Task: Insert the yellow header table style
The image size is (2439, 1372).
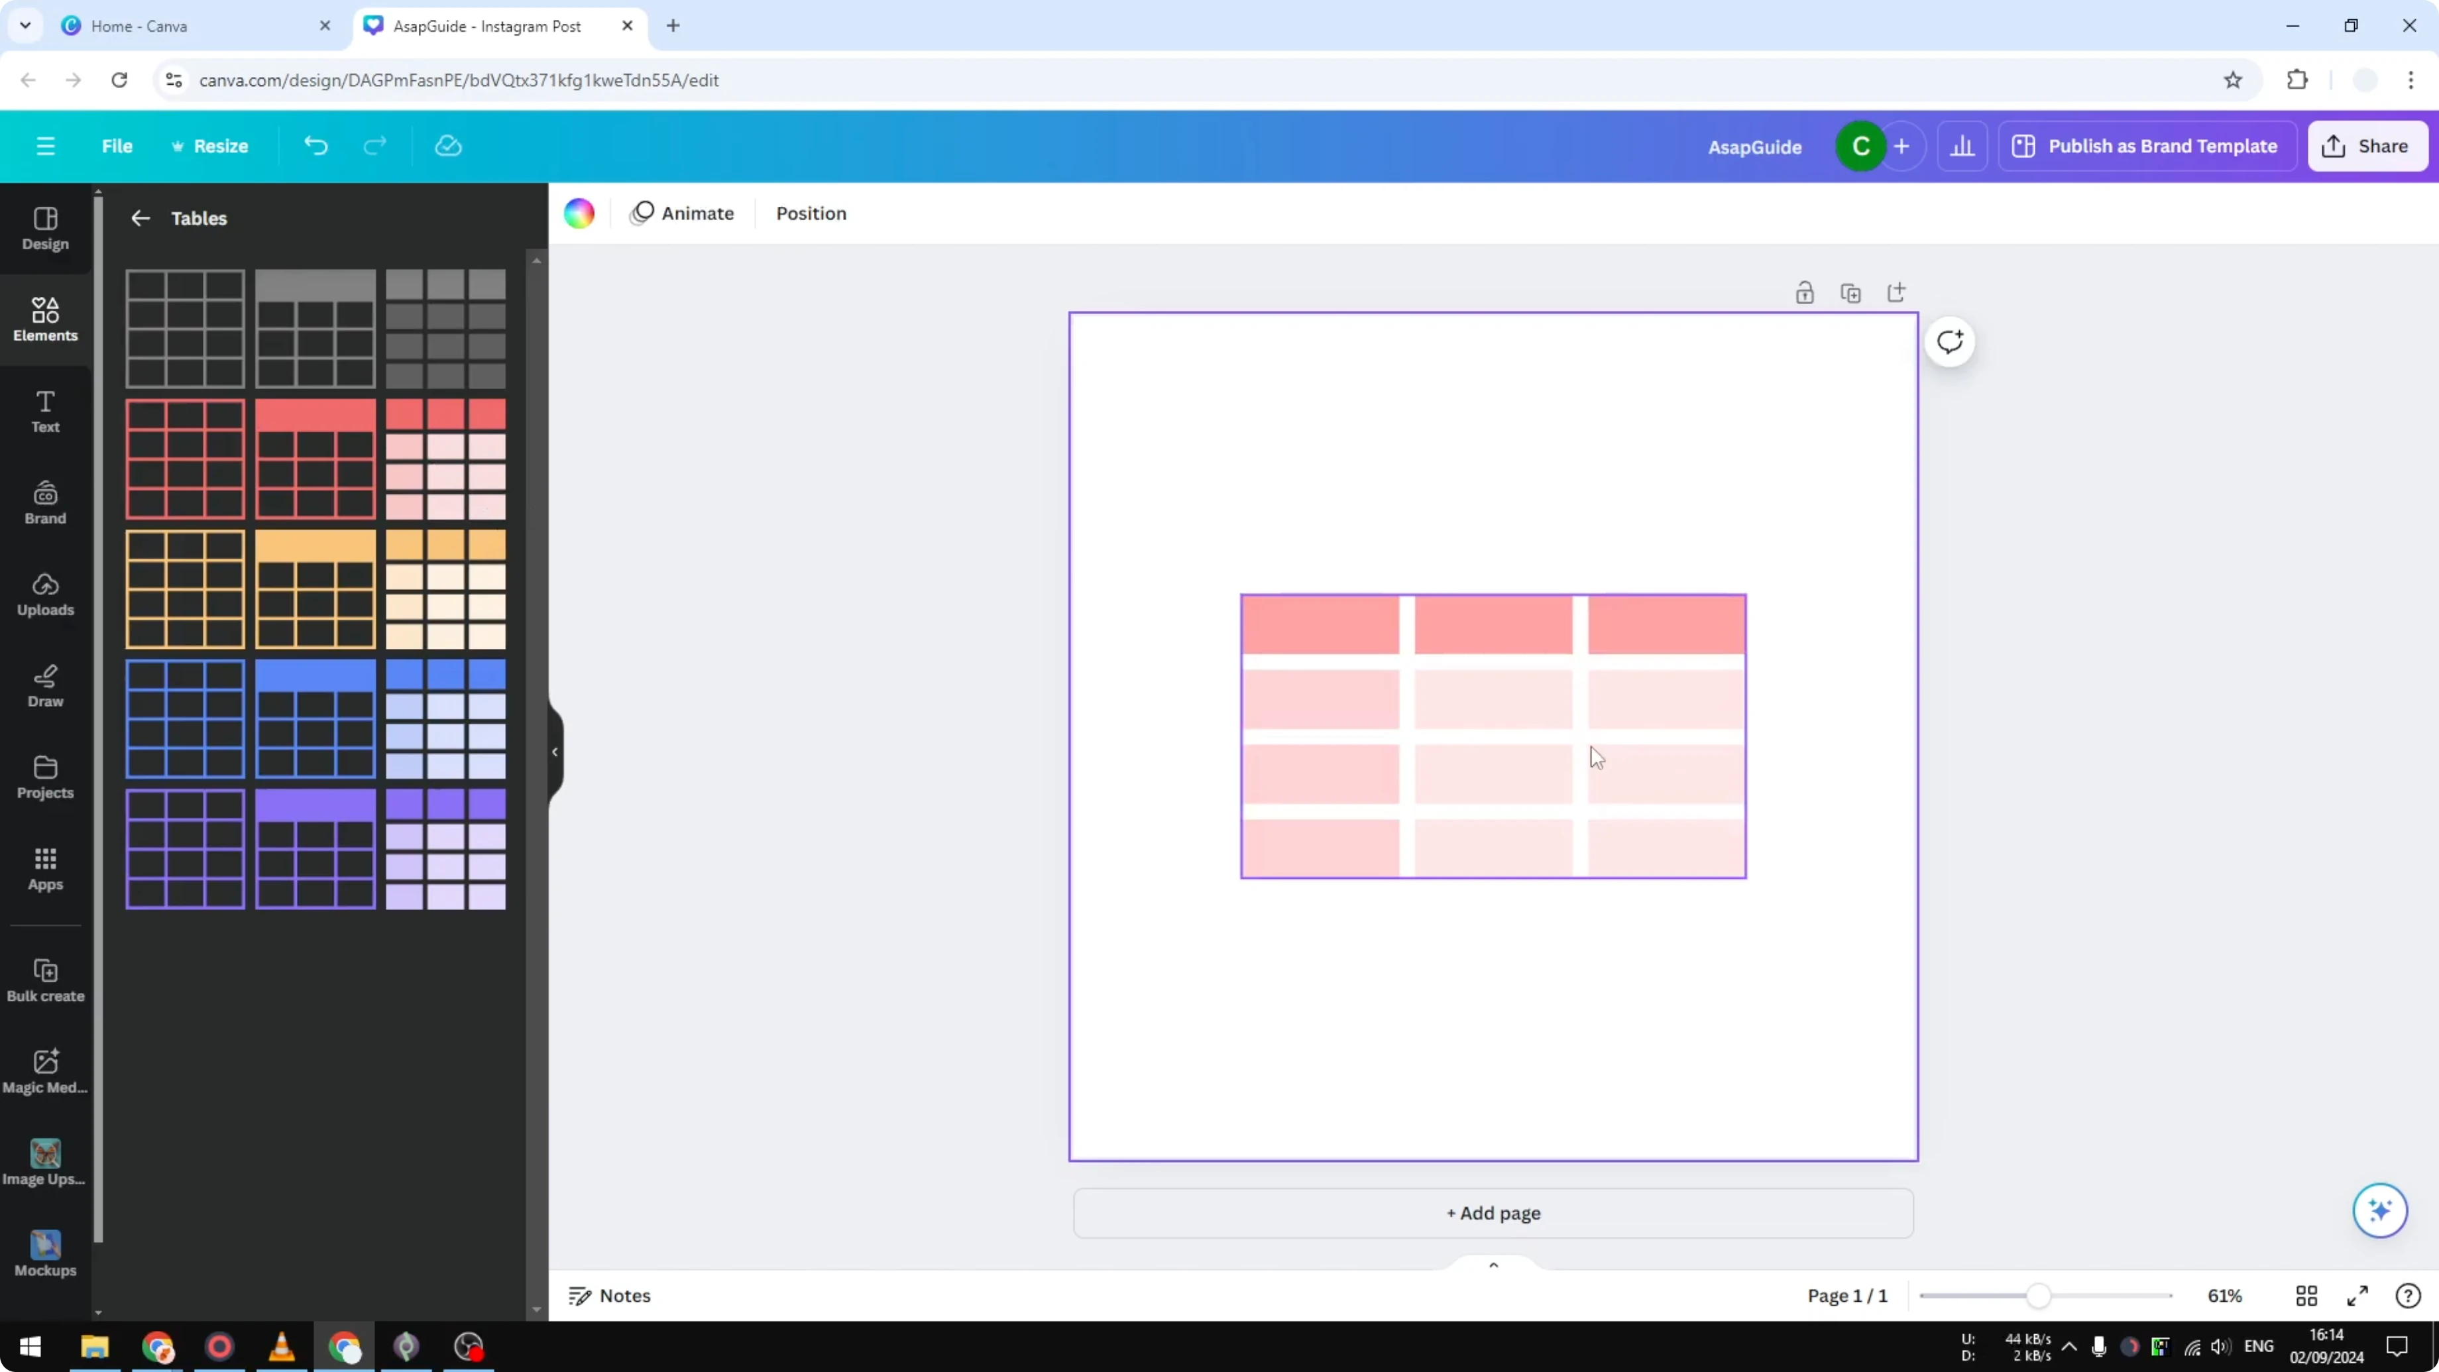Action: tap(315, 589)
